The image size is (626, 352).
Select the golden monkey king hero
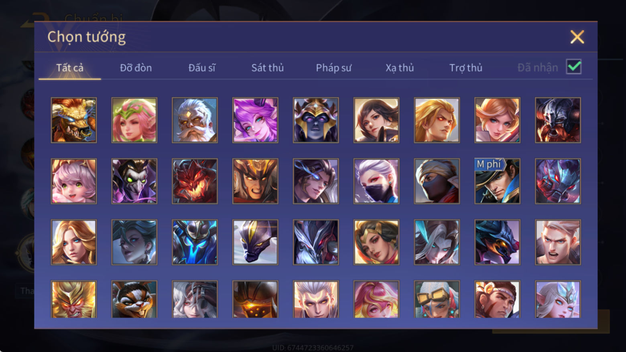click(x=74, y=299)
